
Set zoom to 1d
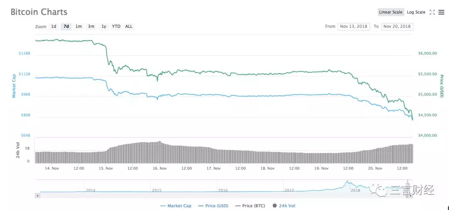point(54,26)
